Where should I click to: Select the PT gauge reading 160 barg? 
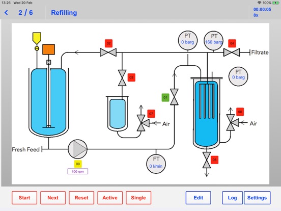pyautogui.click(x=213, y=41)
